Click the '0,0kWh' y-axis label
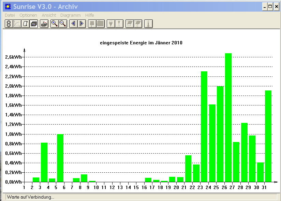The width and height of the screenshot is (281, 201). [13, 182]
